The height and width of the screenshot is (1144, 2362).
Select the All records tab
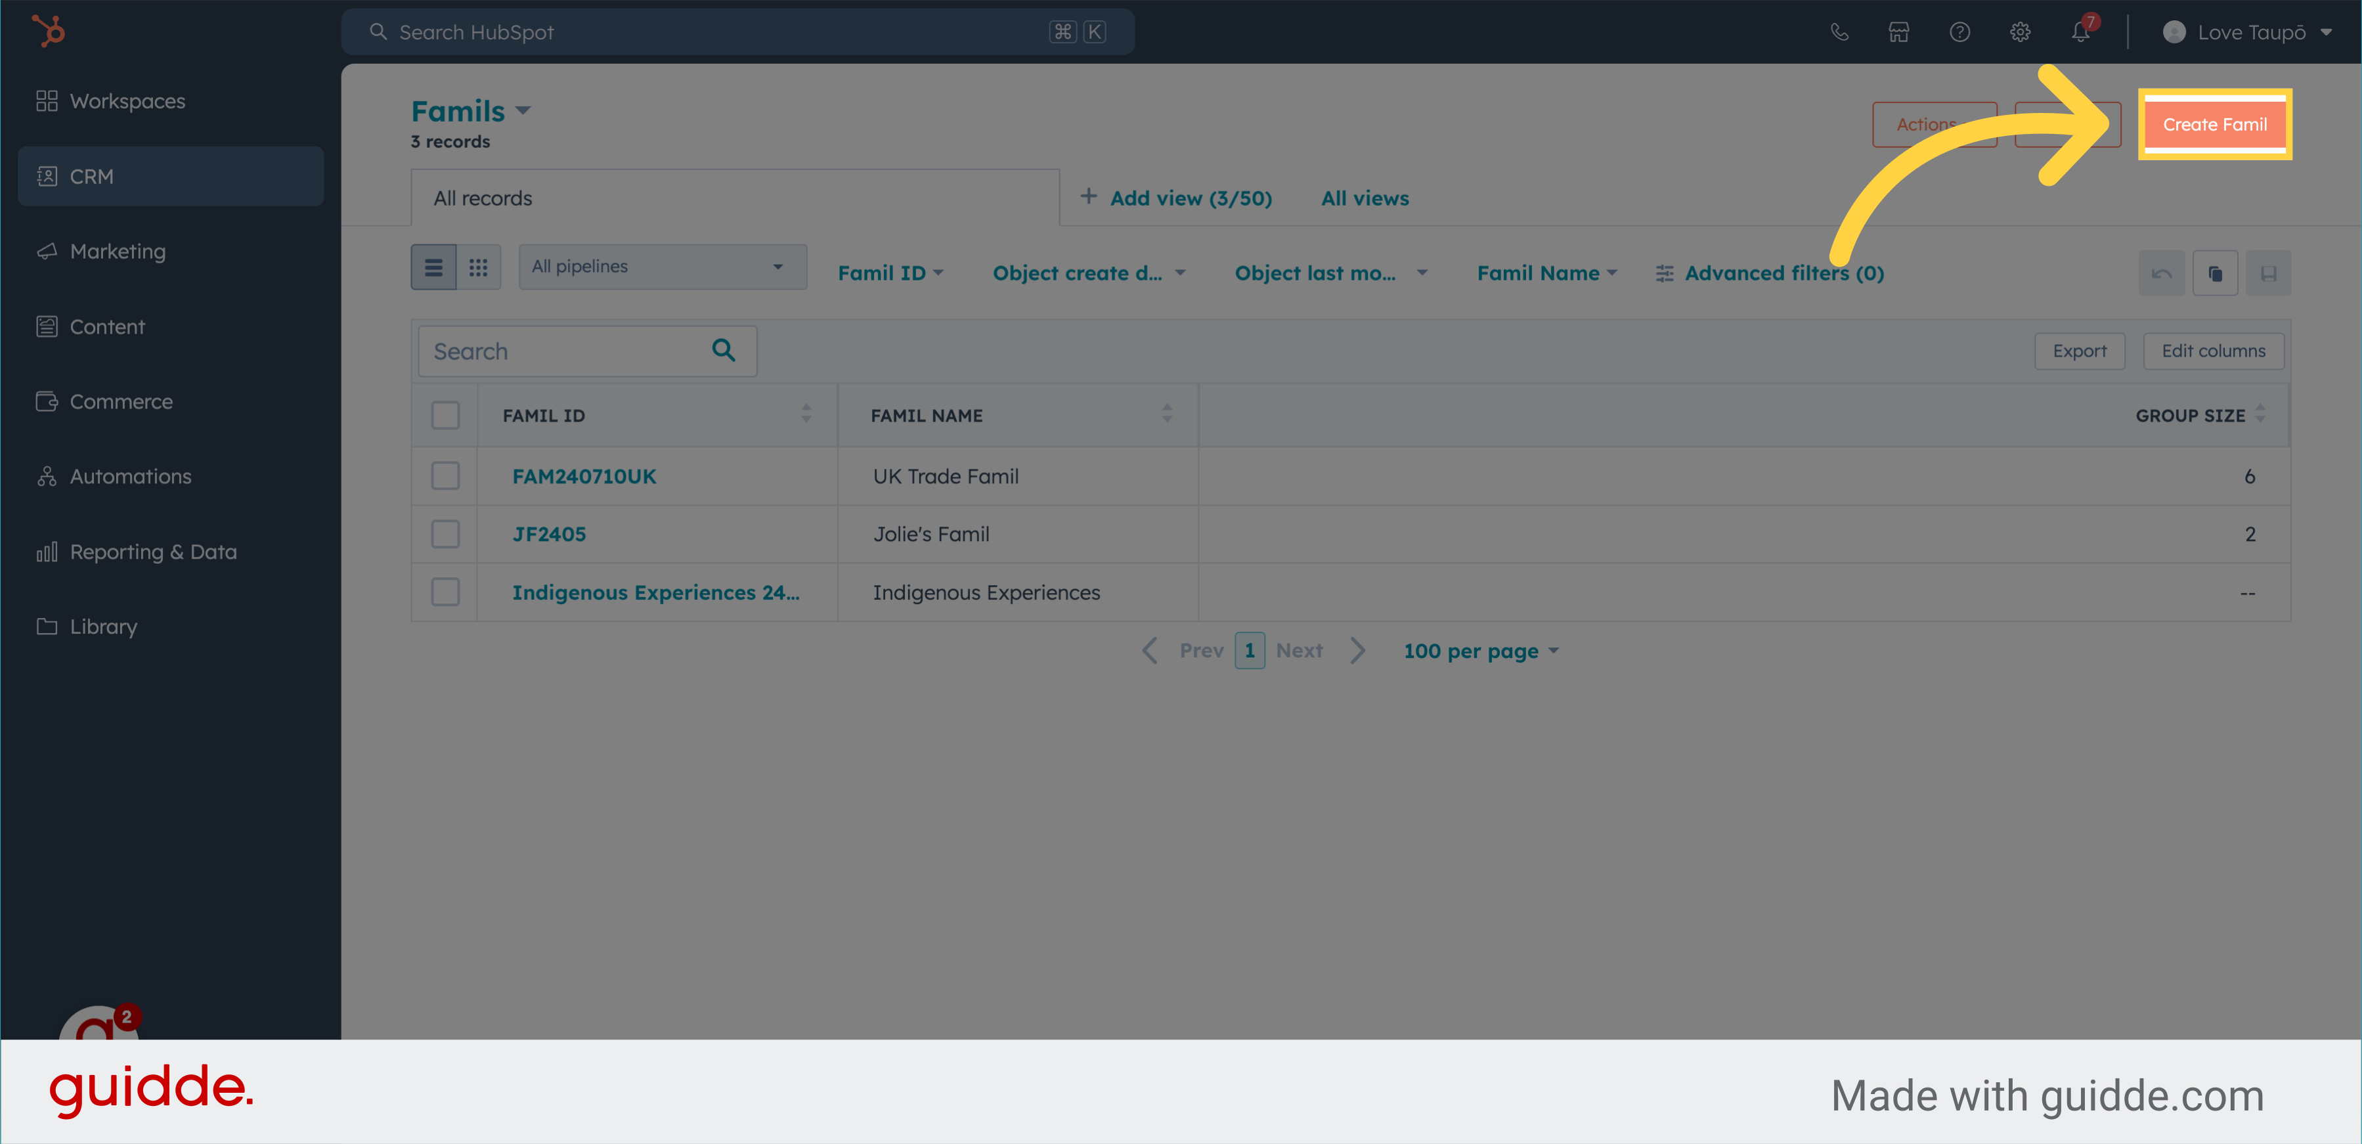(483, 198)
